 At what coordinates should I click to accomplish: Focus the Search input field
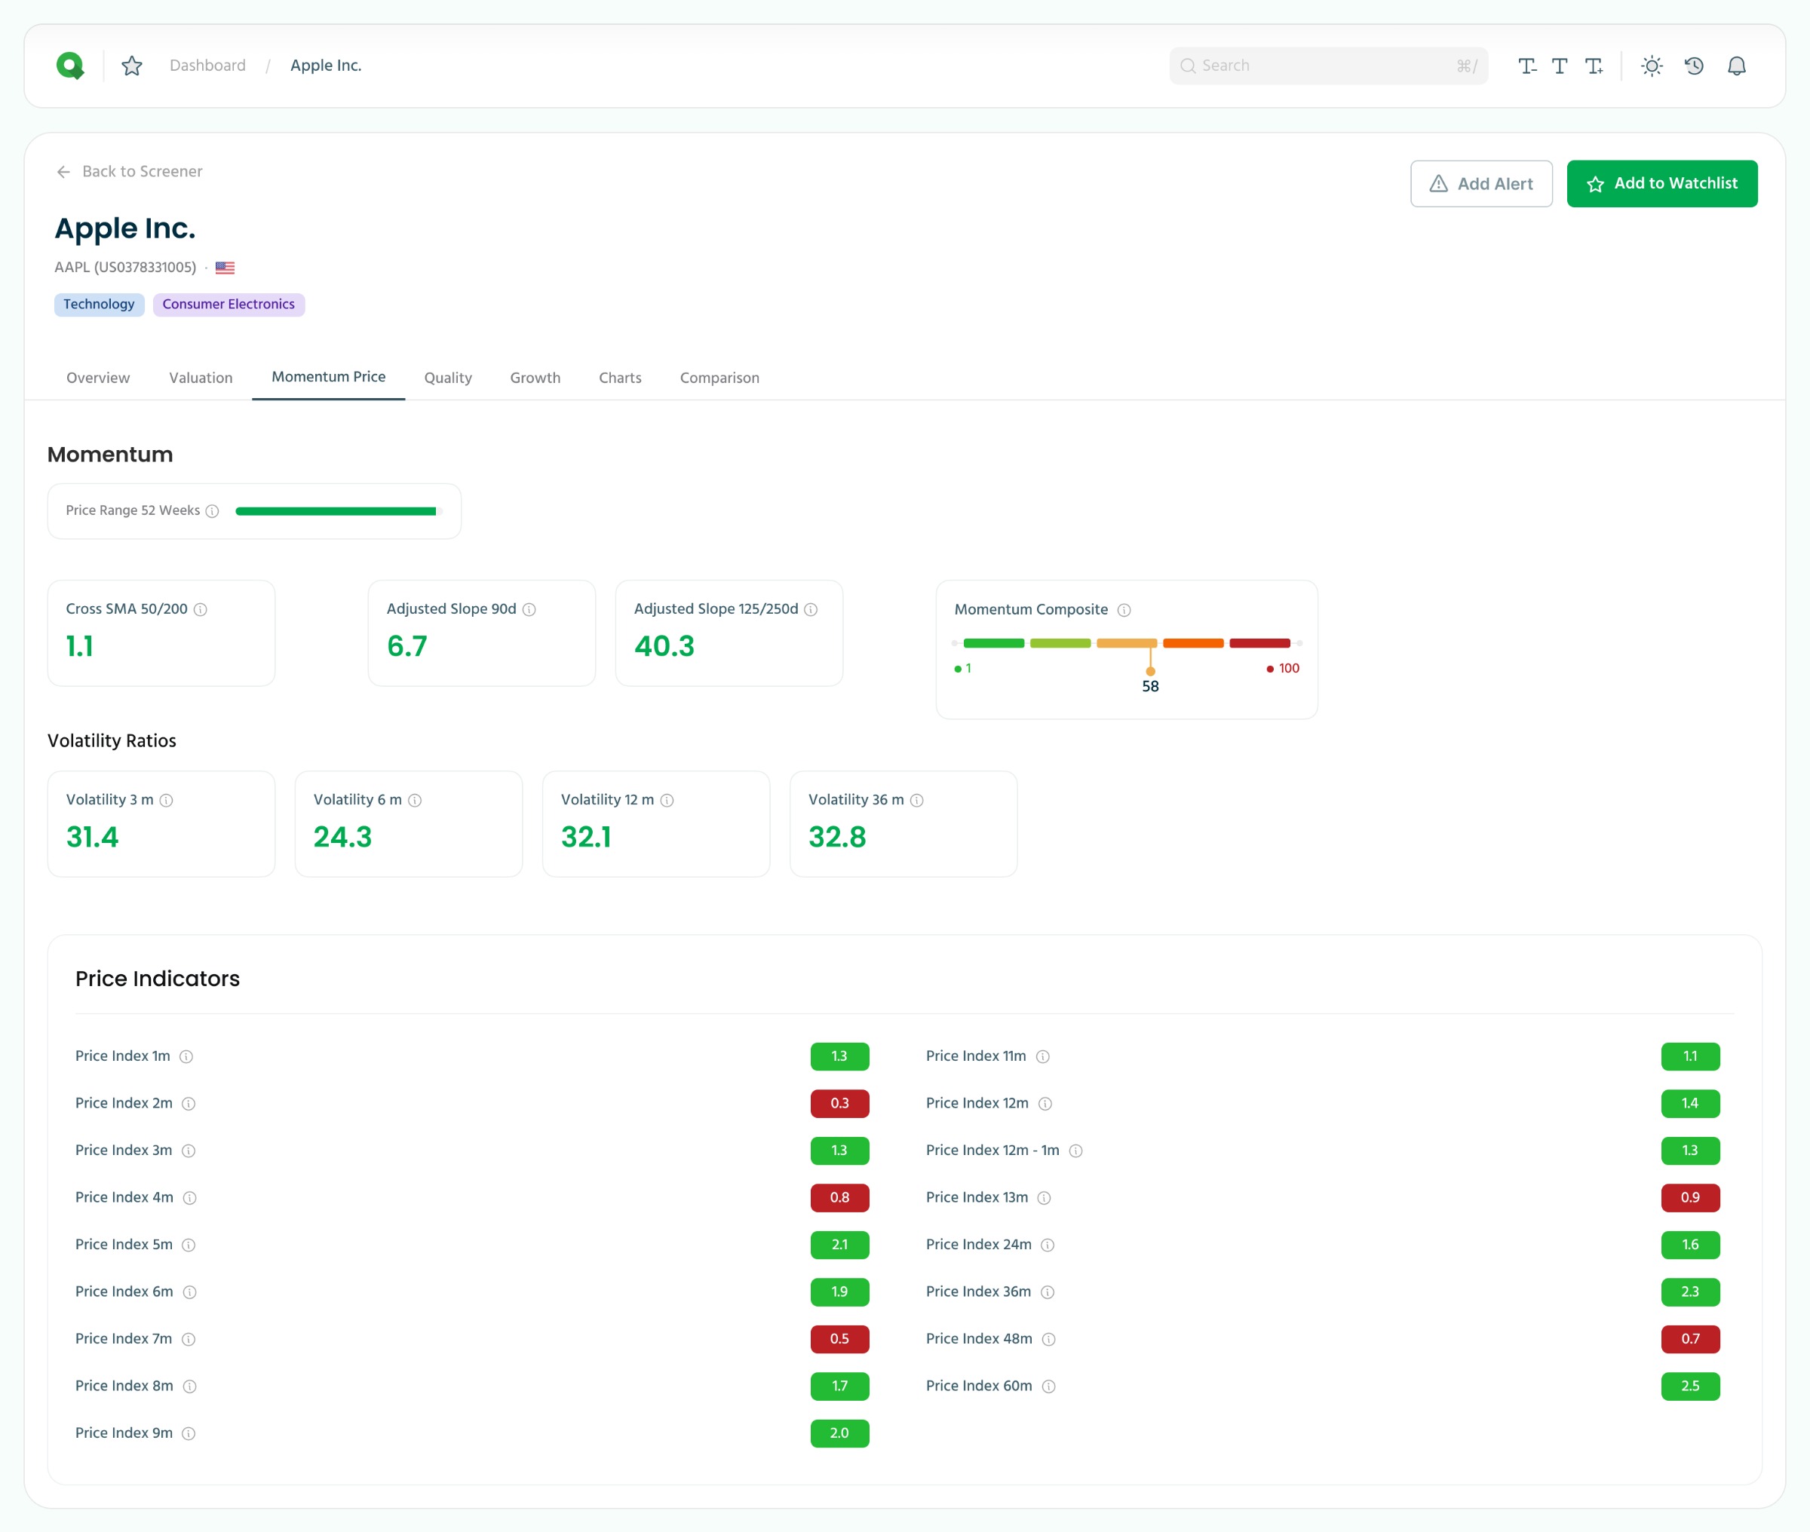point(1329,66)
